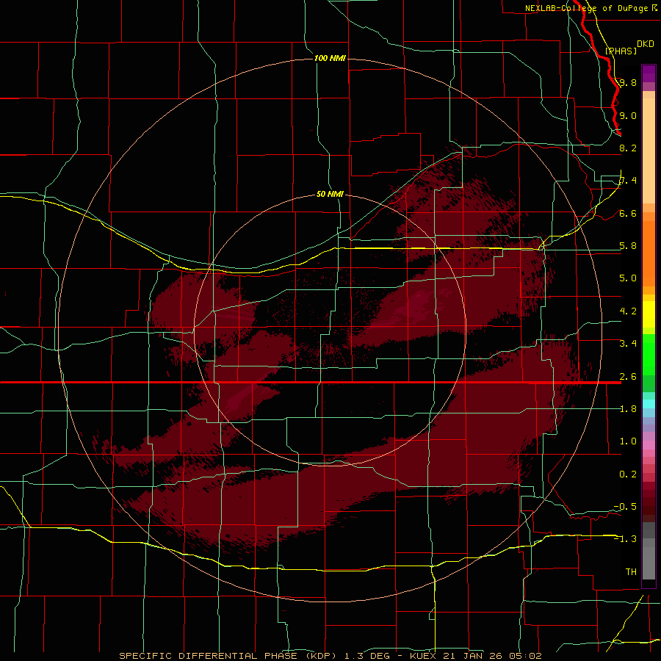The image size is (661, 661).
Task: Pick the pink swatch in the color bar
Action: tap(649, 445)
